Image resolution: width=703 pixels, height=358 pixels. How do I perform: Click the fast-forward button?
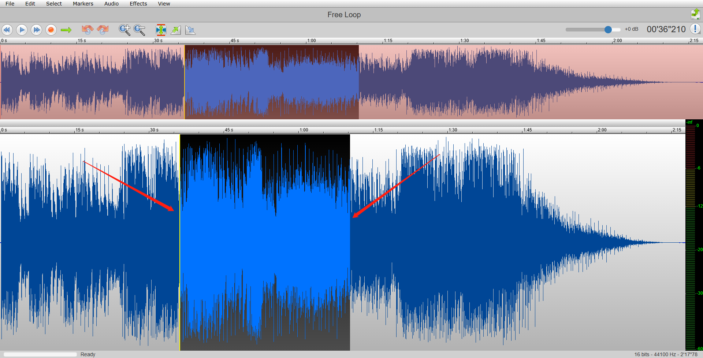pyautogui.click(x=36, y=30)
